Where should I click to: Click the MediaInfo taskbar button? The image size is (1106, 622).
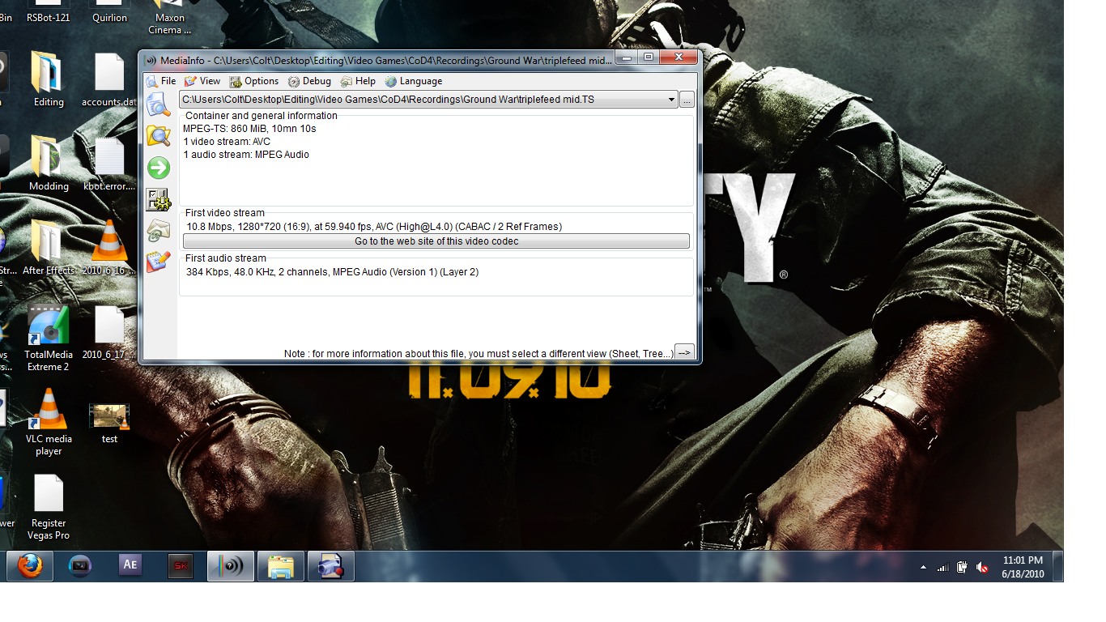pos(231,567)
